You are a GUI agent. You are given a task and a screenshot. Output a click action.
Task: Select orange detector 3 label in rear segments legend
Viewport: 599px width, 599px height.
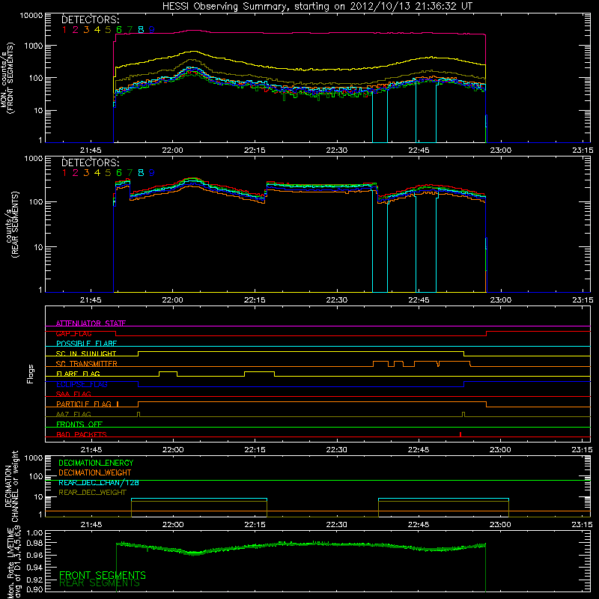click(x=86, y=173)
